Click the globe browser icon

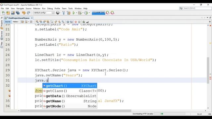click(x=58, y=13)
